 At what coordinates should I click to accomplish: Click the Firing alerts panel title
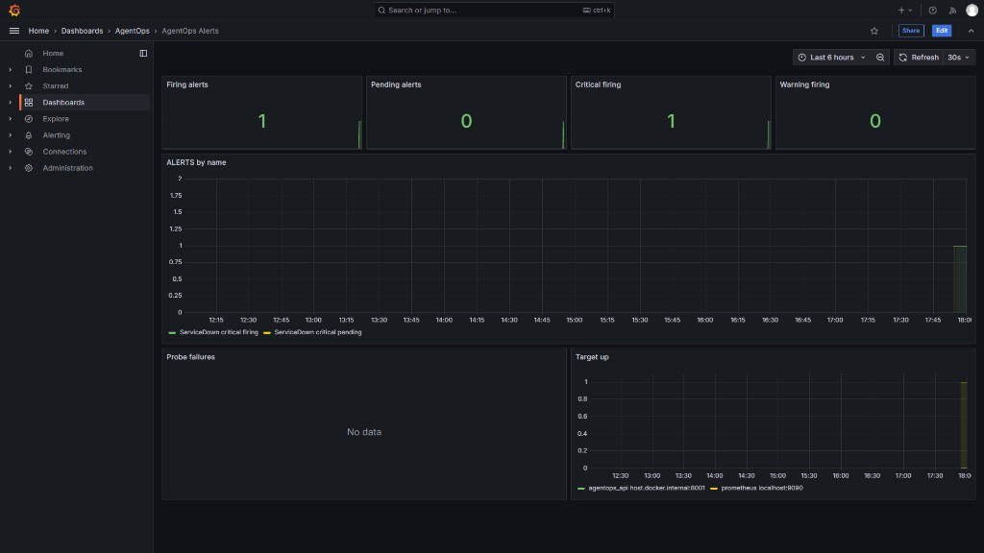click(187, 84)
